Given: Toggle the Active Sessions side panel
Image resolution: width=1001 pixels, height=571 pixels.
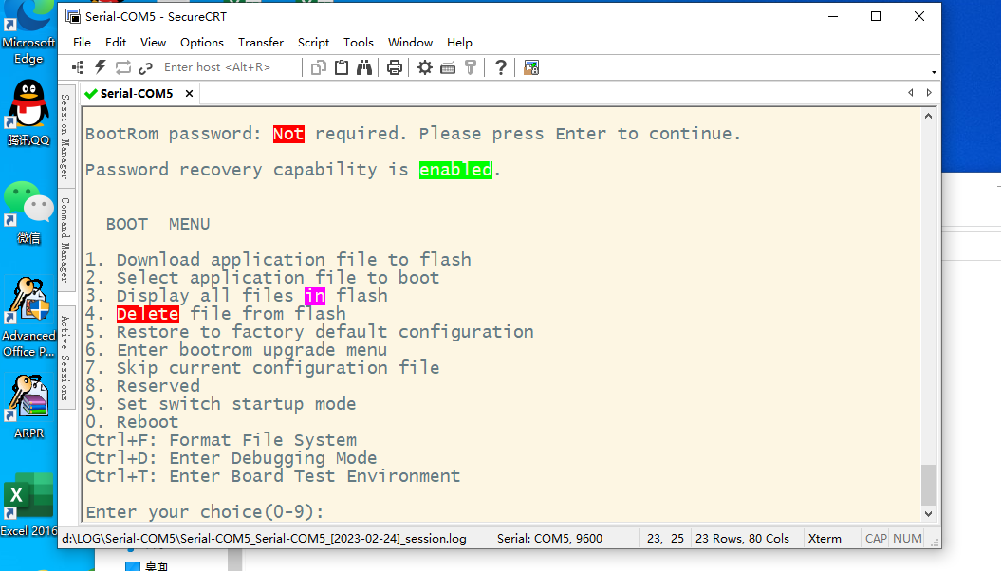Looking at the screenshot, I should 65,357.
